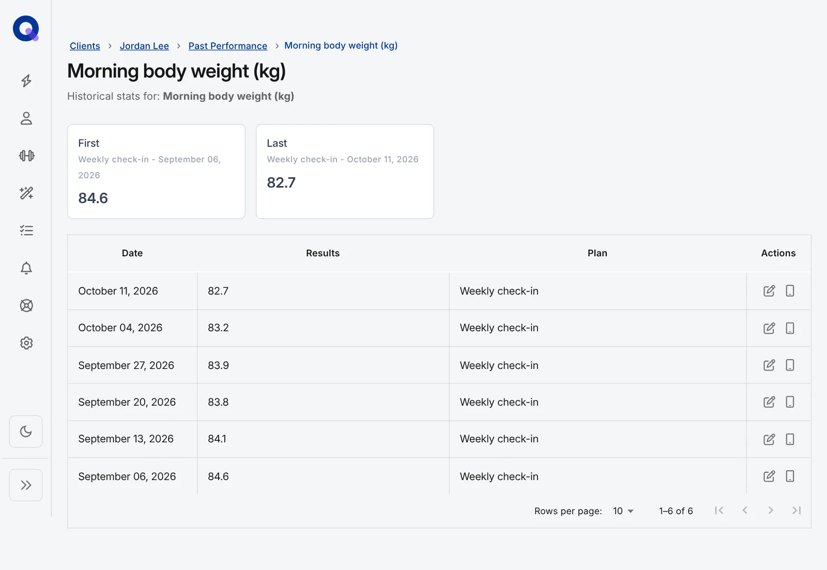The image size is (827, 570).
Task: Edit the September 06, 2026 entry
Action: (769, 476)
